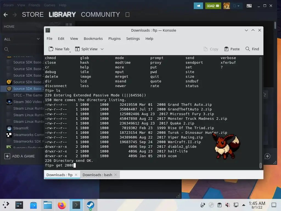Go forward using Steam's forward arrow
This screenshot has width=281, height=211.
click(x=15, y=15)
